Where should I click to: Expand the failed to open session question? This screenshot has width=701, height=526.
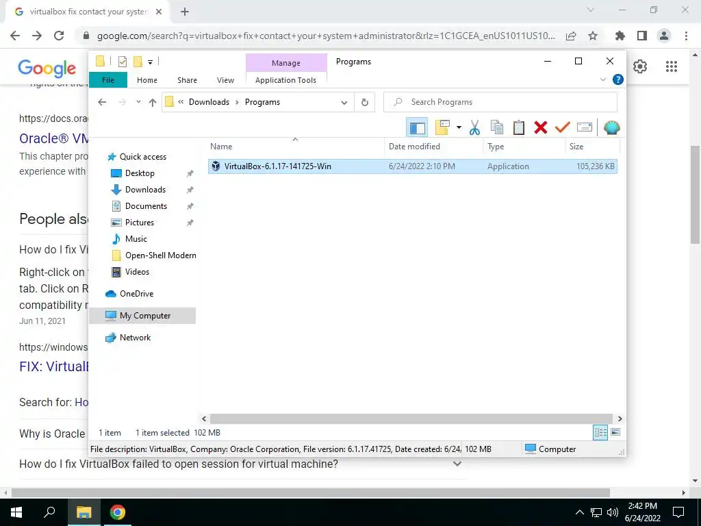coord(457,464)
